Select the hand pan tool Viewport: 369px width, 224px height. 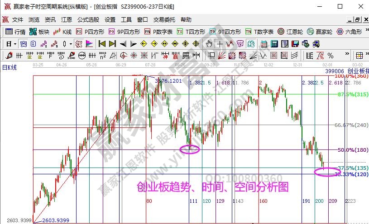(x=209, y=44)
